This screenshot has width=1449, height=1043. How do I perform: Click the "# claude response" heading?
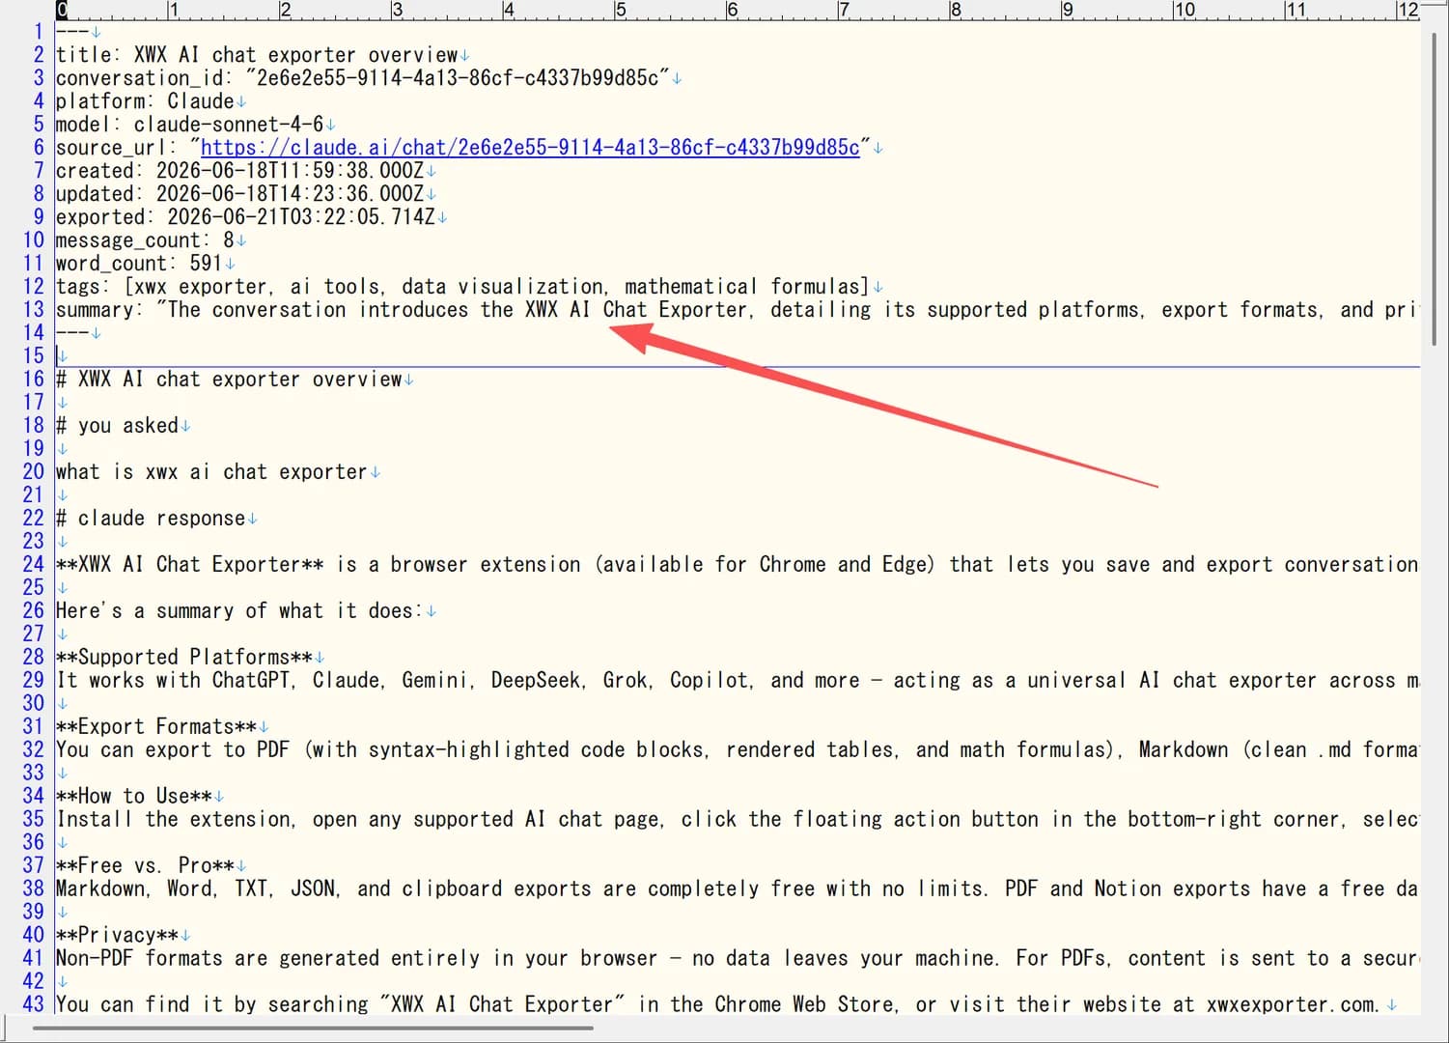click(x=151, y=519)
